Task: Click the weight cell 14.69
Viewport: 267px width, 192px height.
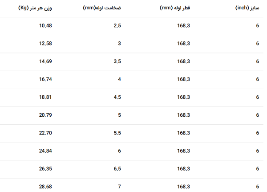Action: (x=45, y=61)
